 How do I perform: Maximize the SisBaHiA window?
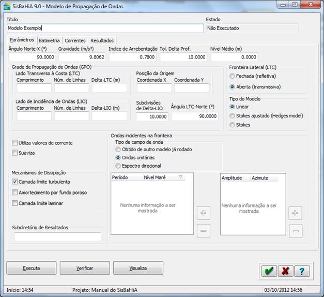pyautogui.click(x=295, y=5)
